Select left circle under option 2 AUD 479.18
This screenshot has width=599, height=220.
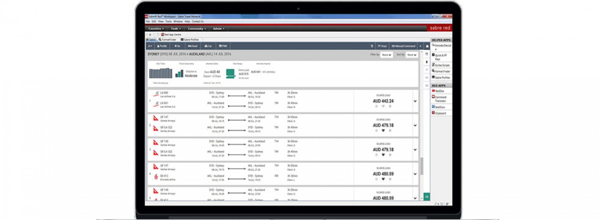coord(376,131)
